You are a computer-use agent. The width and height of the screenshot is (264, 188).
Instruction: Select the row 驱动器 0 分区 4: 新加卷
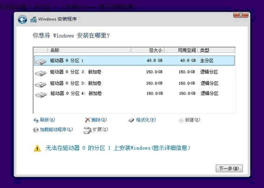click(135, 93)
